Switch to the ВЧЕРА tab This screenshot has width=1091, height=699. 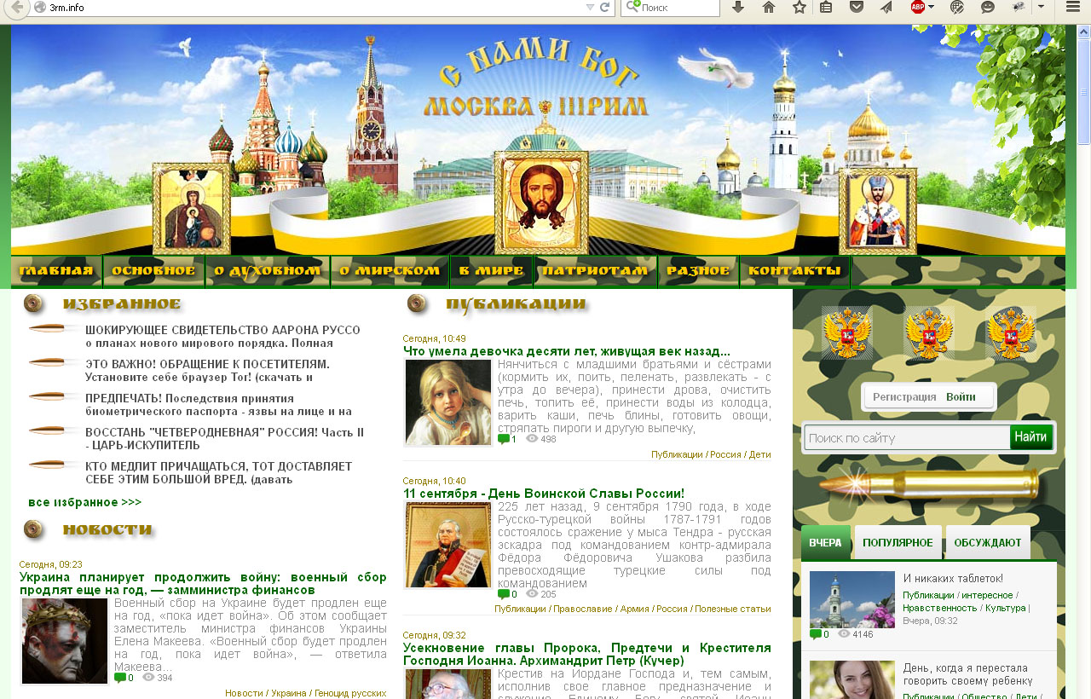pos(826,543)
